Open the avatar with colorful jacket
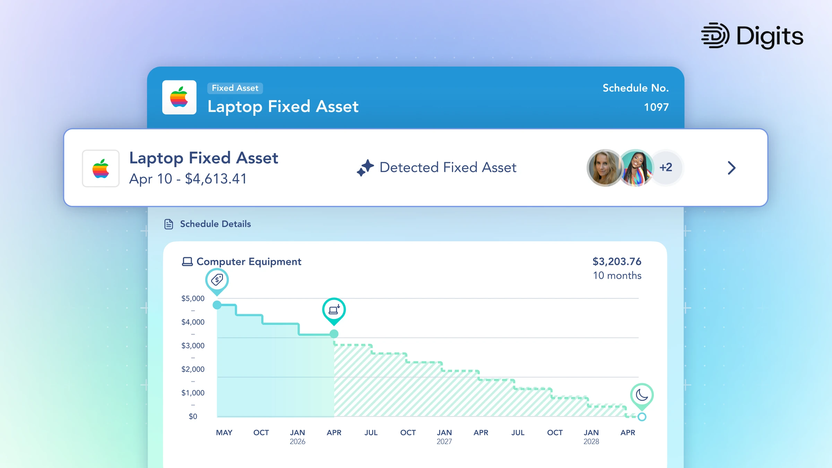832x468 pixels. 636,168
